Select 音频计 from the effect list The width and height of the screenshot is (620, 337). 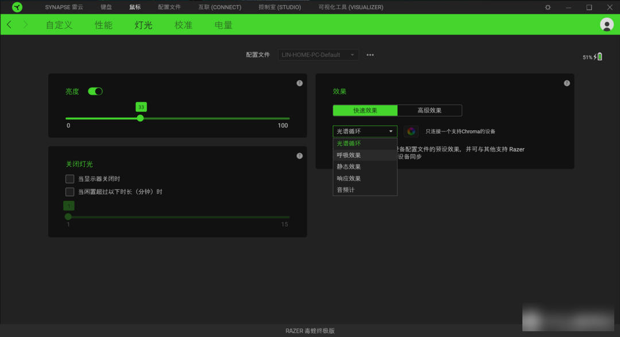365,190
